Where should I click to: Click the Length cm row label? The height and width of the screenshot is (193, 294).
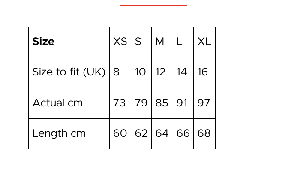pyautogui.click(x=59, y=133)
